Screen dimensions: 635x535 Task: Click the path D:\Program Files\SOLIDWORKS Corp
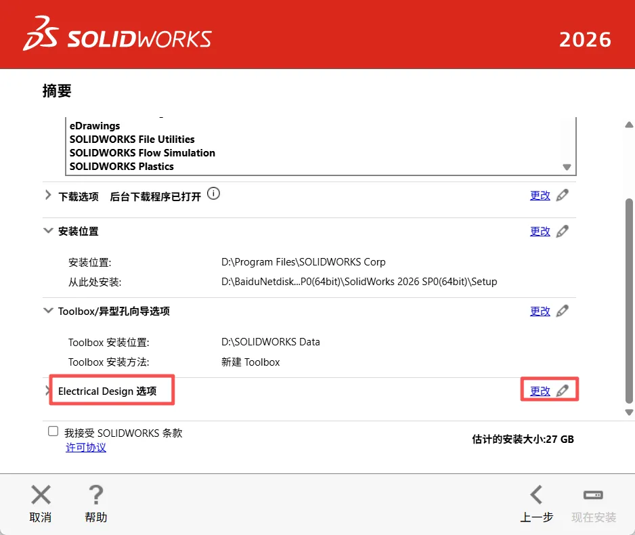click(x=303, y=262)
